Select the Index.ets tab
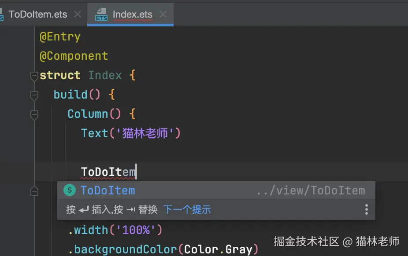This screenshot has height=256, width=408. [132, 15]
